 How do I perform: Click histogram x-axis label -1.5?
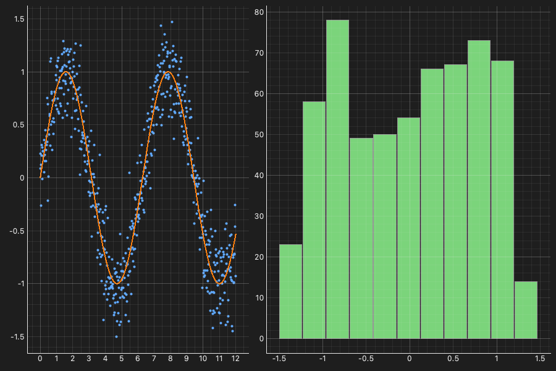279,359
